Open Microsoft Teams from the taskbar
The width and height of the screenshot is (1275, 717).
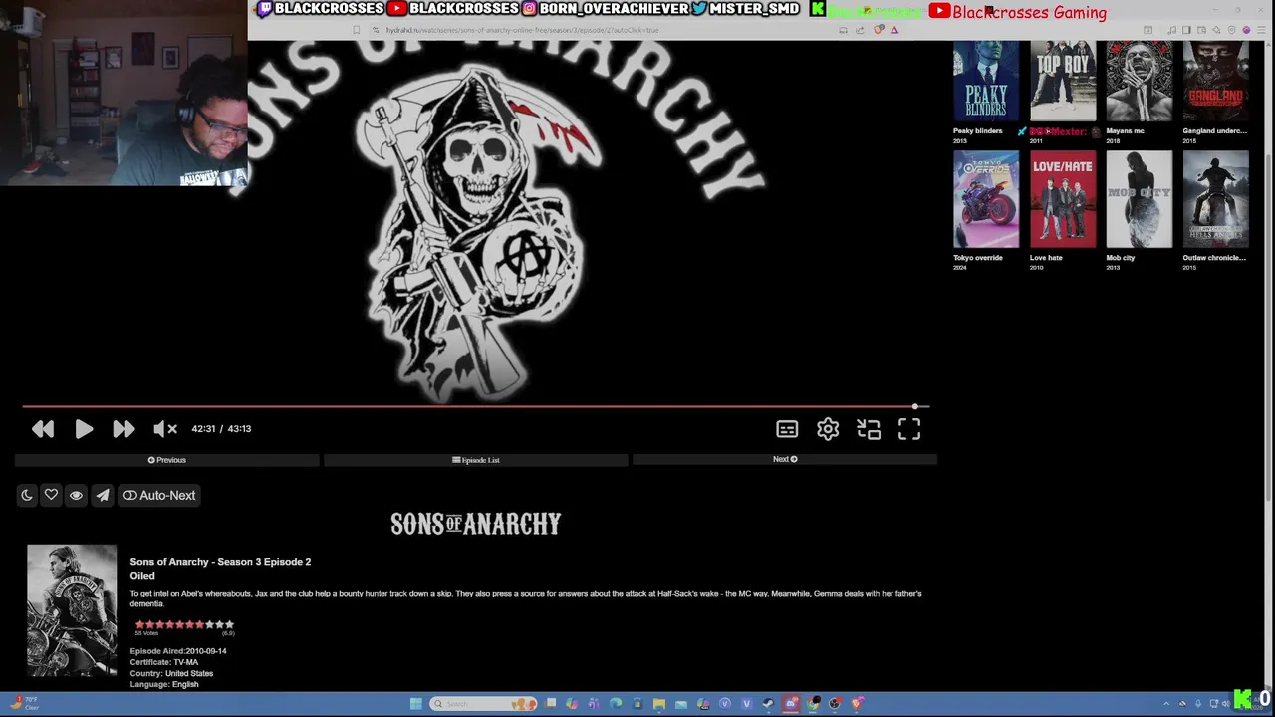(x=594, y=704)
